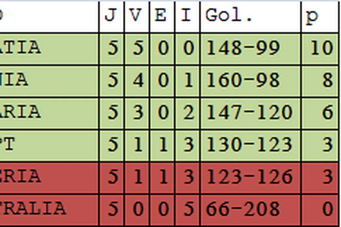This screenshot has width=341, height=227.
Task: Click the points cell showing 0
Action: click(320, 209)
